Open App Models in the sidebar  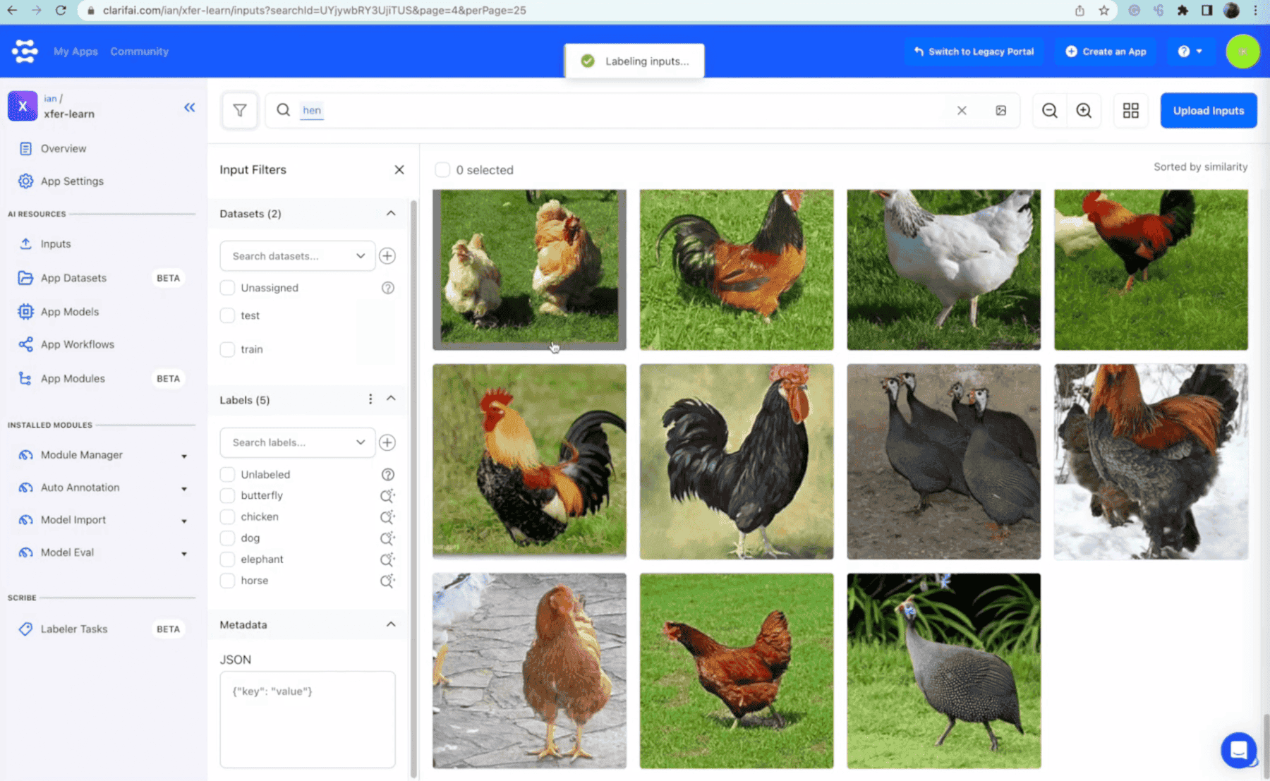click(x=69, y=312)
